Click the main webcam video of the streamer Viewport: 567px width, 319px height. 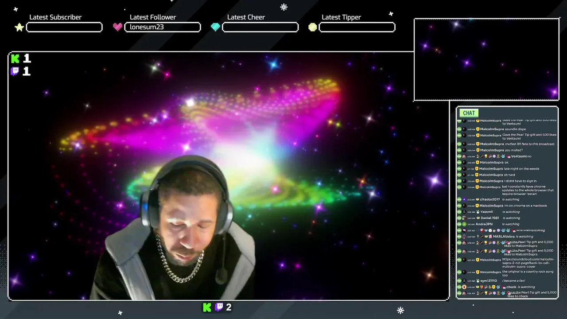click(x=229, y=176)
